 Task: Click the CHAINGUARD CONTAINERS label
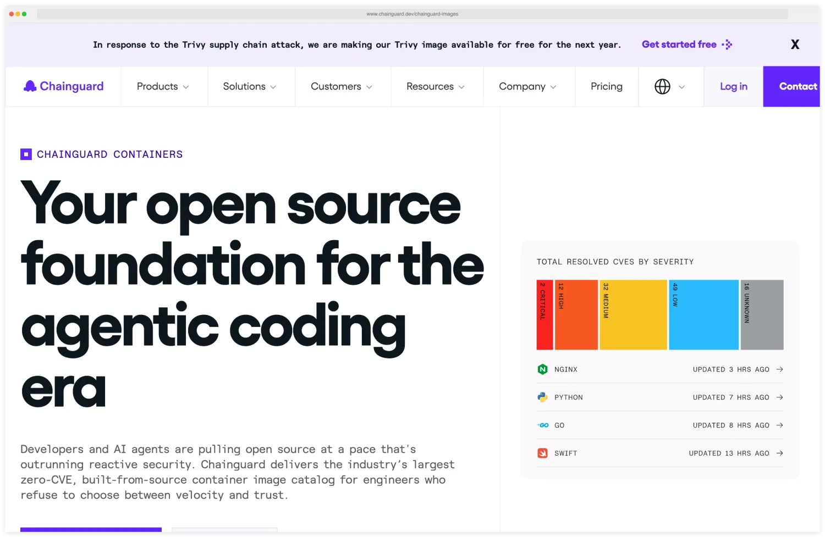(110, 154)
